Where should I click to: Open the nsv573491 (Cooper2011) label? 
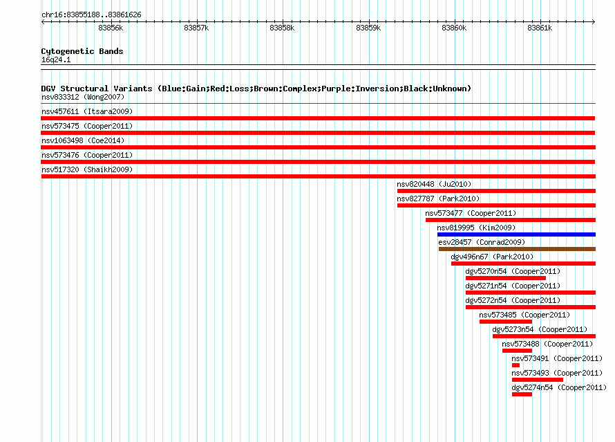pos(557,358)
